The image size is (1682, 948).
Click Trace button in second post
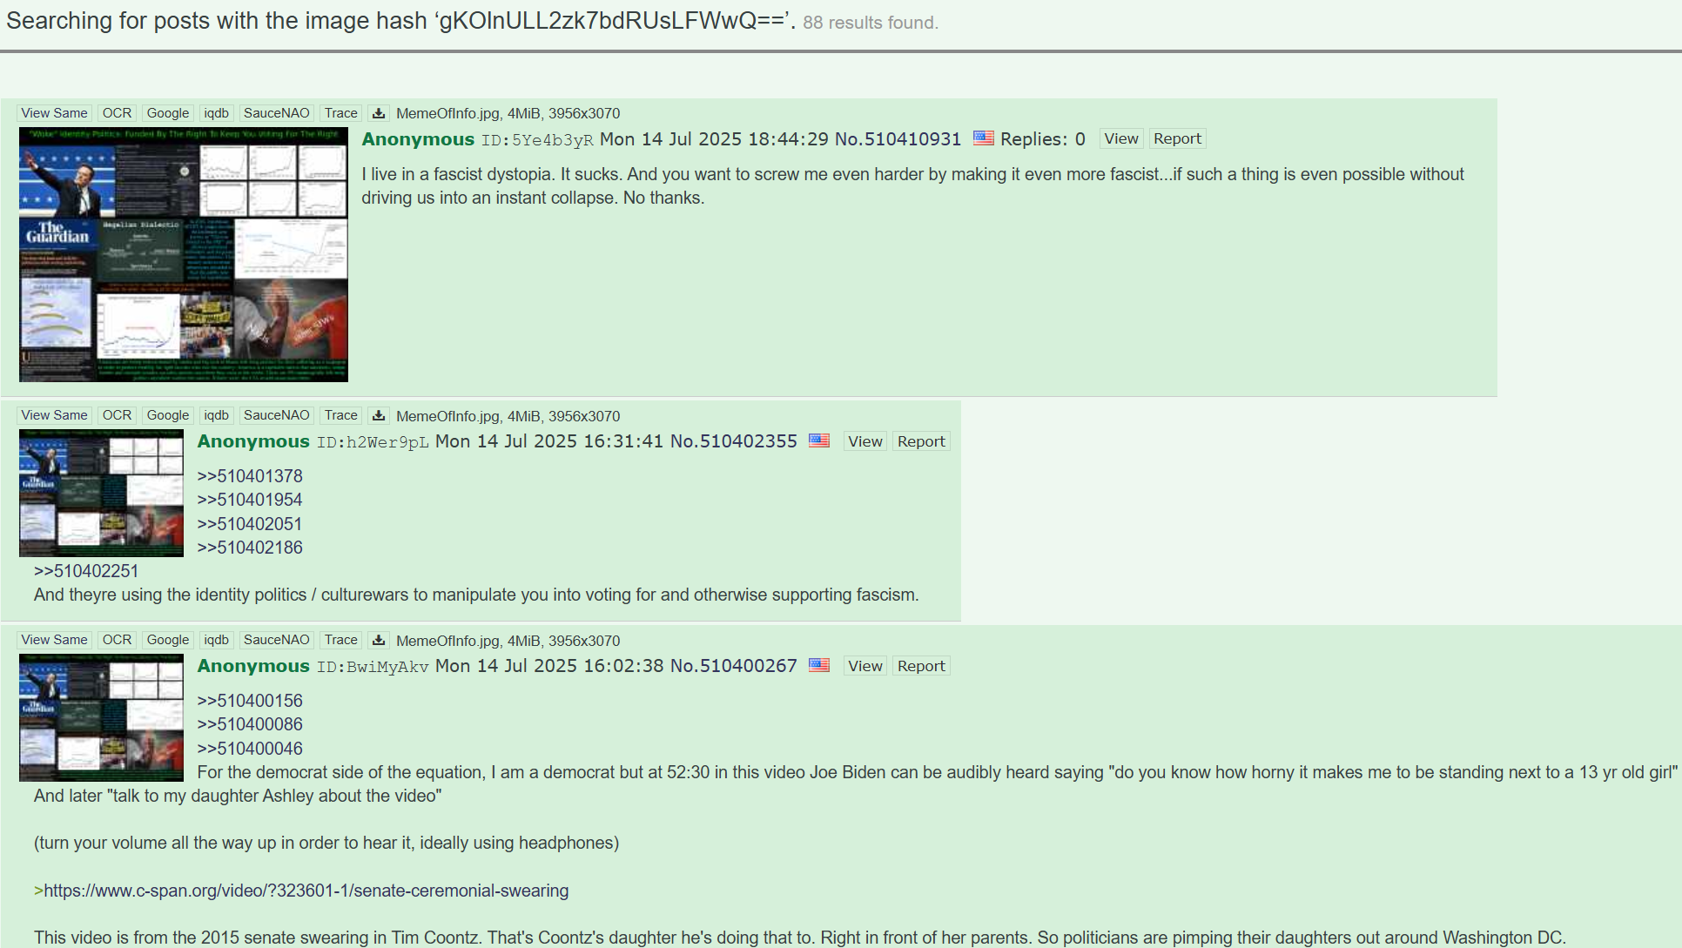coord(340,415)
